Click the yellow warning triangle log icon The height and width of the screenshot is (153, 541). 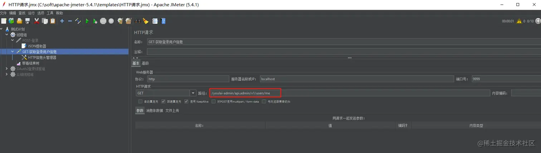tap(519, 21)
